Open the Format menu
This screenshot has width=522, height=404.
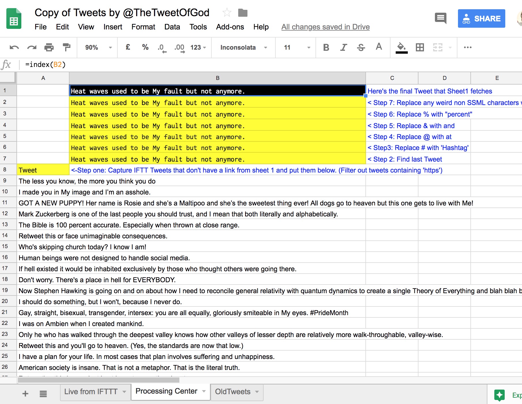pos(143,27)
